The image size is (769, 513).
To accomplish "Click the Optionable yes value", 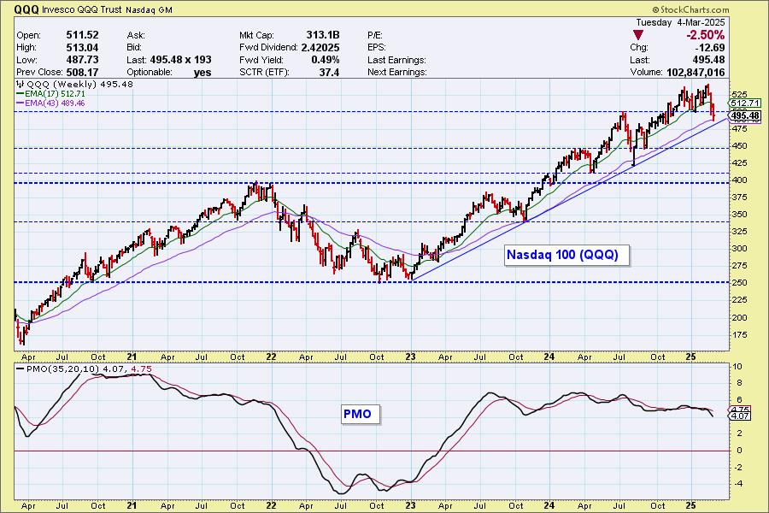I will 202,72.
